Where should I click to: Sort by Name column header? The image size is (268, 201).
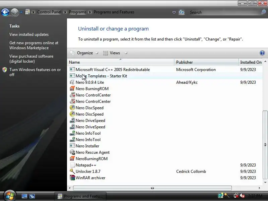click(121, 62)
